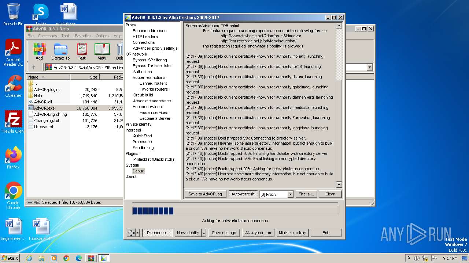Open Microsoft Edge from the taskbar
The height and width of the screenshot is (263, 469).
point(79,258)
